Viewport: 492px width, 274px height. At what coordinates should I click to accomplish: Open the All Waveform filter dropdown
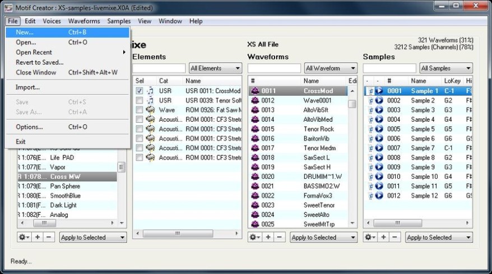click(x=331, y=68)
